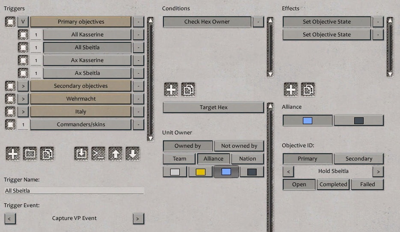Toggle checkbox for Ax Sbeitla

(x=23, y=73)
